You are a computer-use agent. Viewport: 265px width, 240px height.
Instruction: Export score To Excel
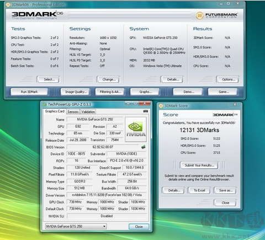[x=199, y=190]
